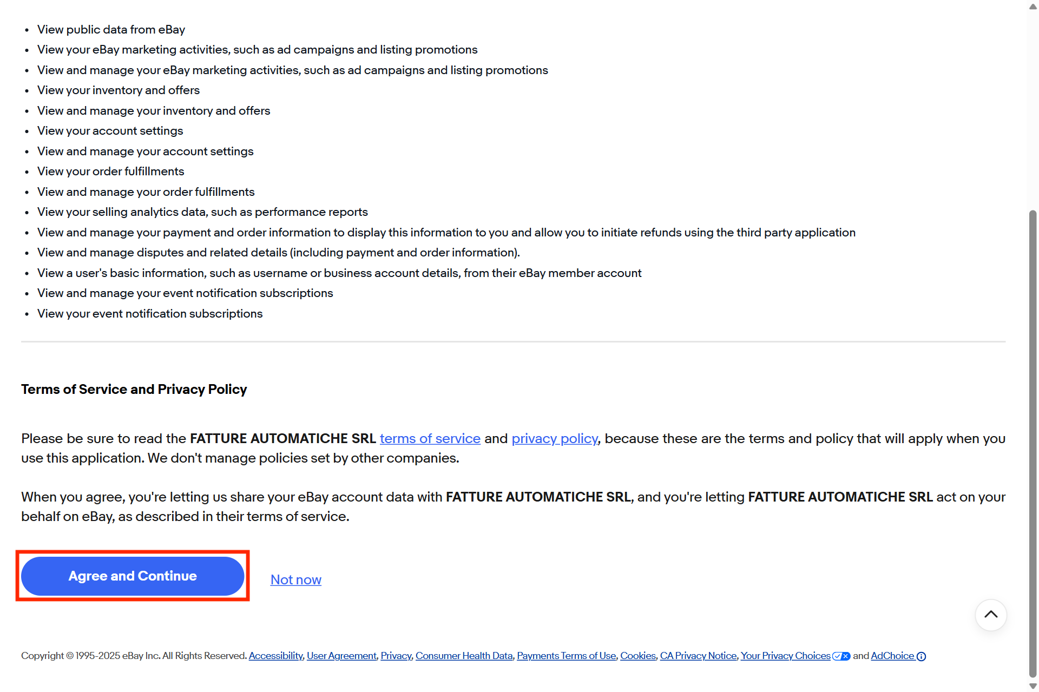Viewport: 1039px width, 692px height.
Task: Open FATTURE AUTOMATICHE SRL terms of service link
Action: tap(430, 438)
